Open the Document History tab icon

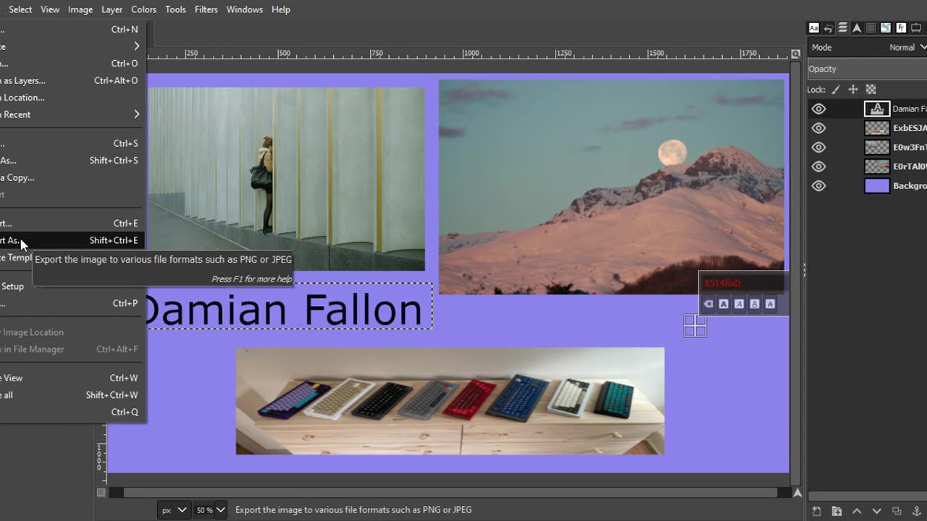(901, 27)
